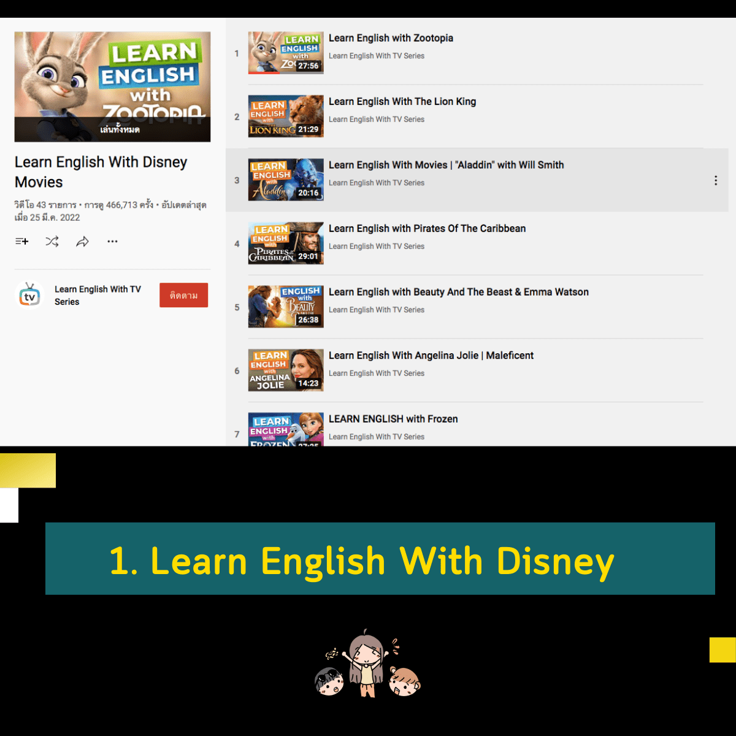The image size is (736, 736).
Task: Select title 'Learn English with Zootopia'
Action: coord(391,38)
